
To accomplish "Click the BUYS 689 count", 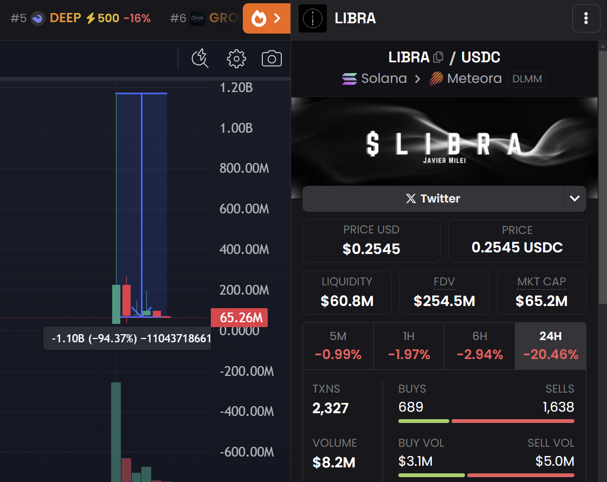I will [x=411, y=407].
